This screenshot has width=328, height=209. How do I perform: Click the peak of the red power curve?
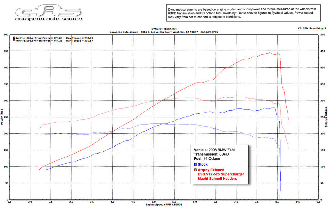pyautogui.click(x=270, y=53)
